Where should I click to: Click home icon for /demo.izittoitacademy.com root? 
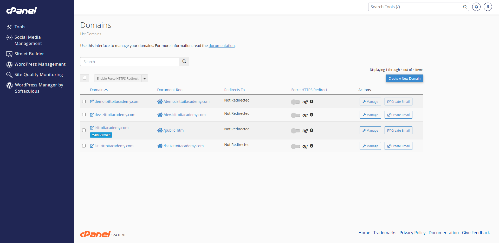[x=160, y=102]
